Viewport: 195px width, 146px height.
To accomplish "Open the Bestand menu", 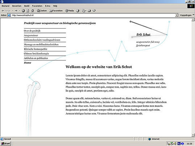I will click(x=5, y=6).
